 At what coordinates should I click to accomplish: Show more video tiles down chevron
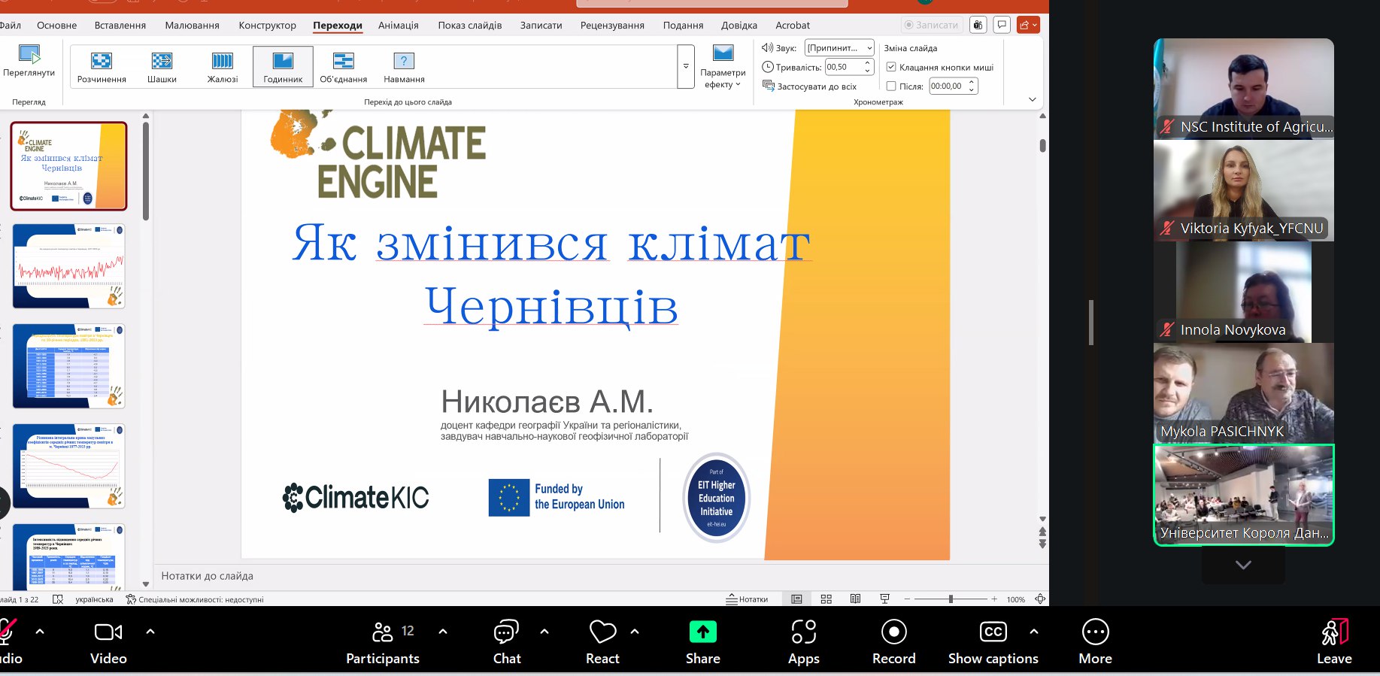pos(1243,565)
